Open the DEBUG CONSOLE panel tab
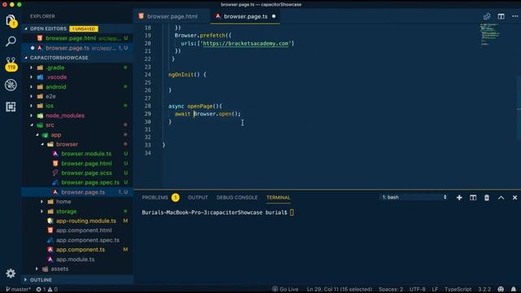 237,198
